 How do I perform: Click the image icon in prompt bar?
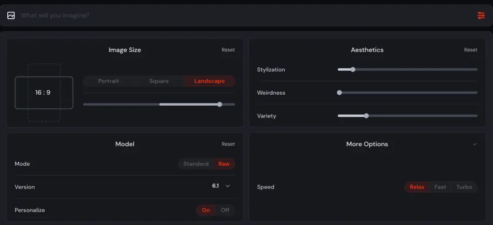click(x=11, y=15)
